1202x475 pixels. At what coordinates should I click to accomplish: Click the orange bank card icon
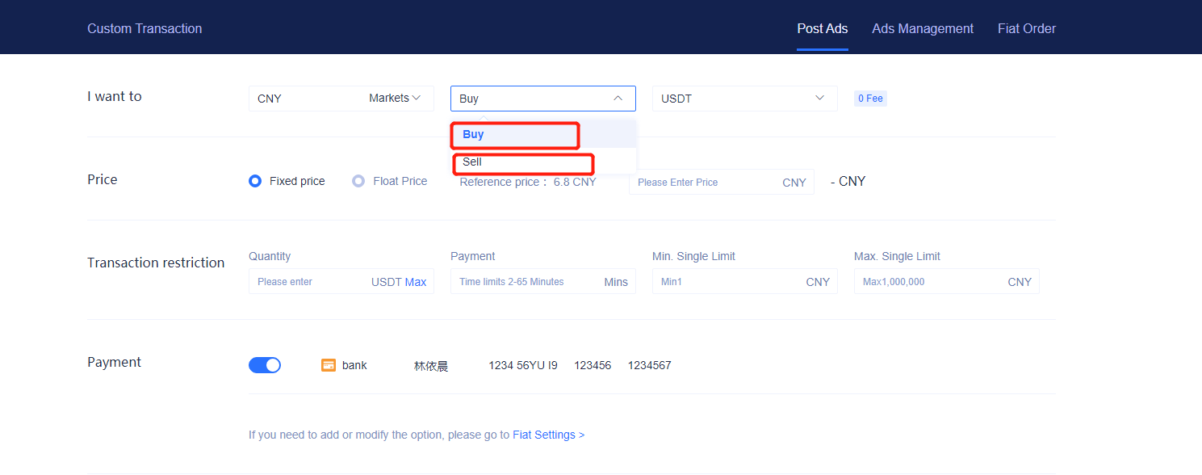point(329,365)
